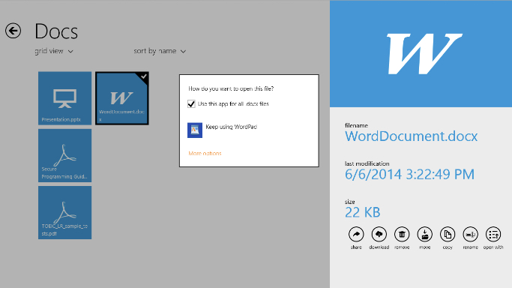Open the TOEIC_LR_sample_tests.pdf tile

(x=64, y=212)
